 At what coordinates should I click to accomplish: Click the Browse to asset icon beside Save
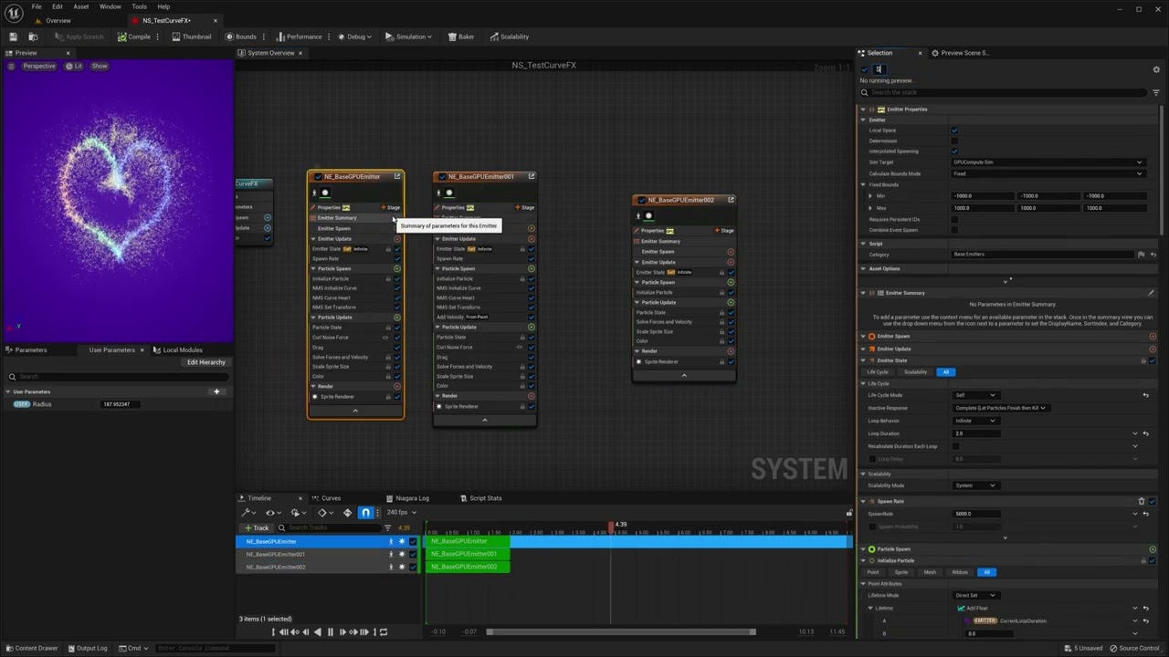tap(33, 36)
